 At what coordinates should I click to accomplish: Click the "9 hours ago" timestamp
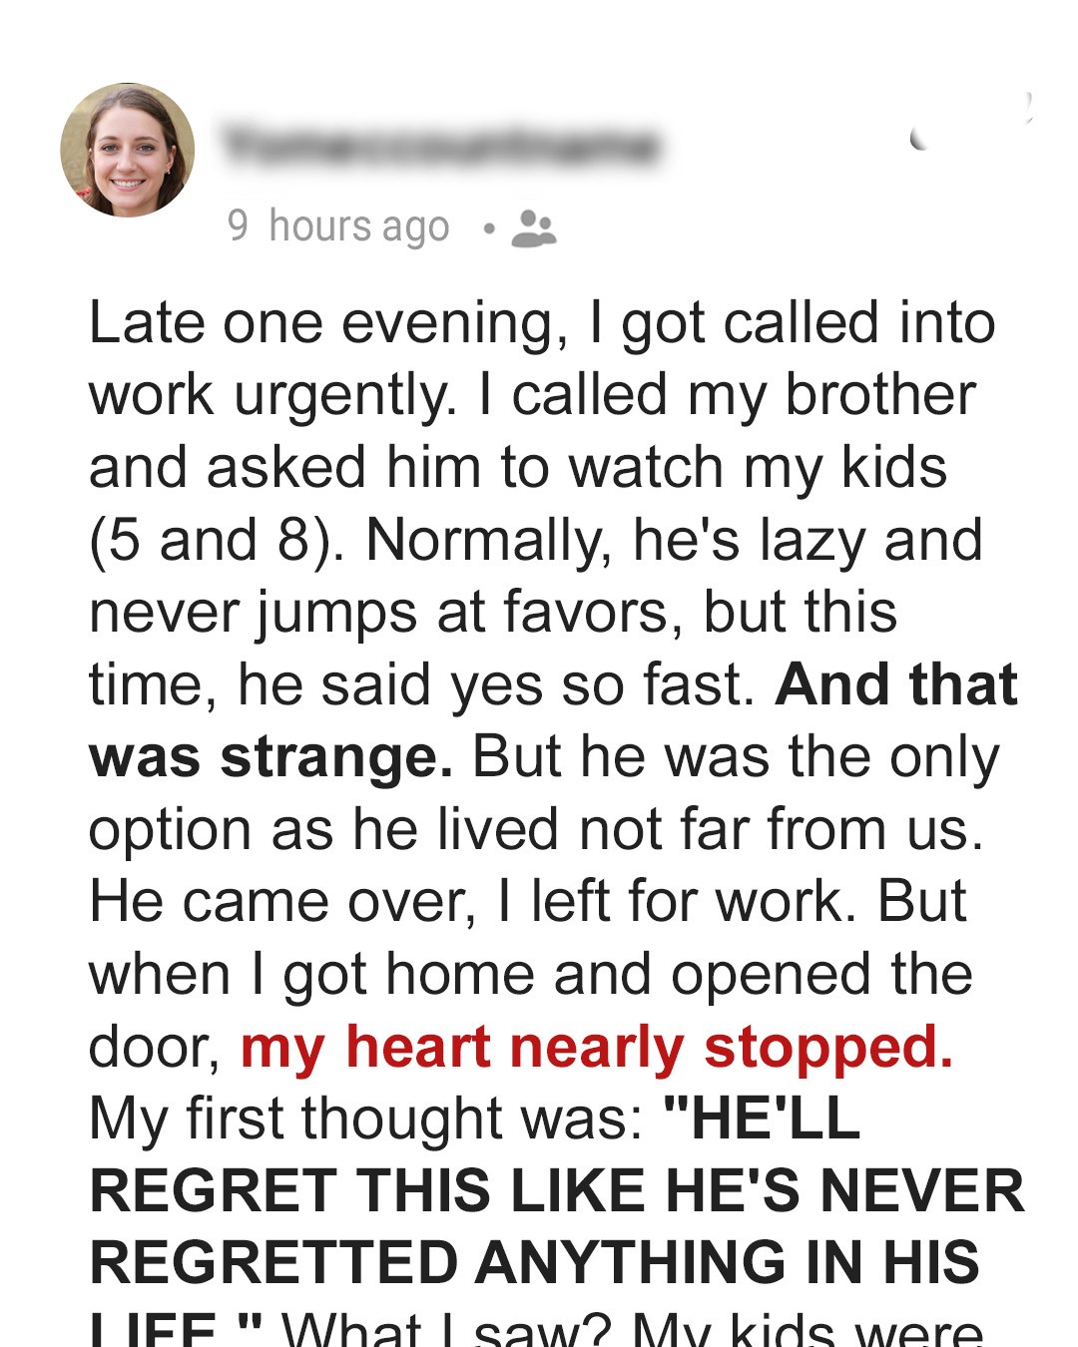click(x=338, y=226)
